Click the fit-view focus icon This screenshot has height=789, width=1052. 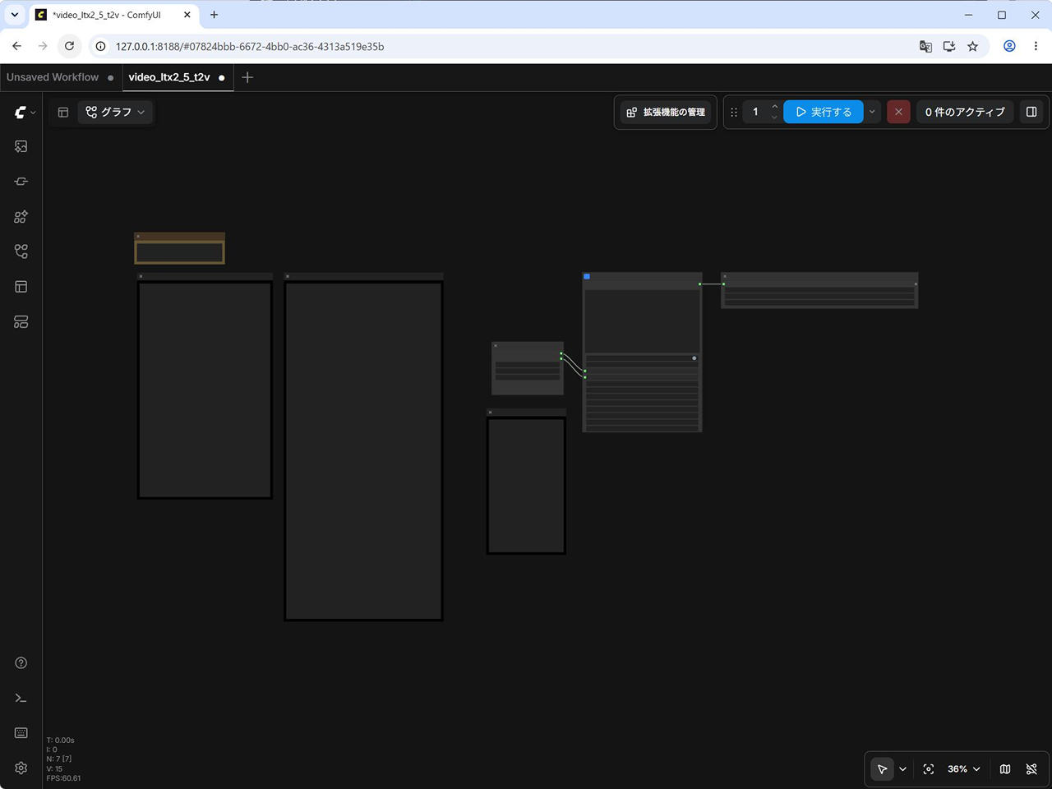(929, 769)
